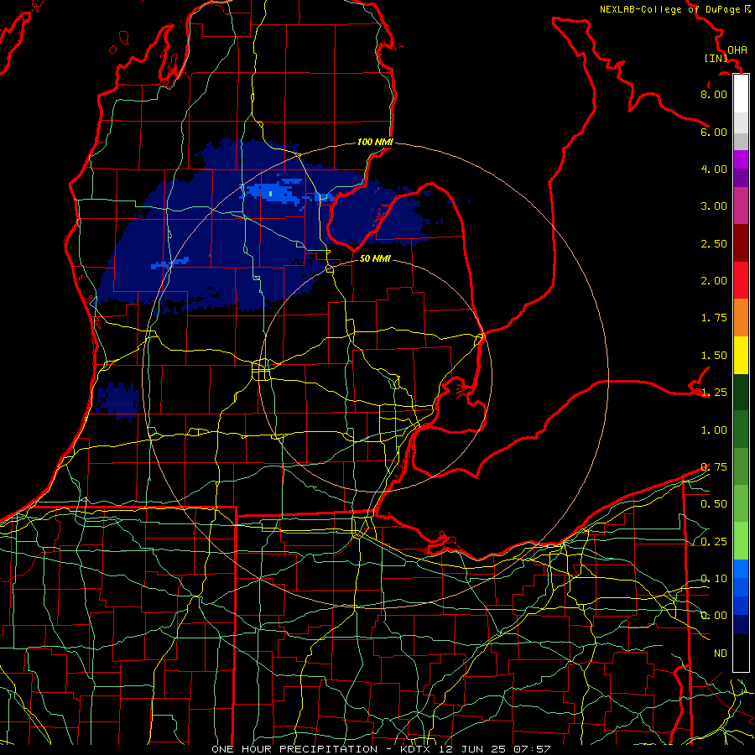The width and height of the screenshot is (755, 755).
Task: Click the 4.00 legend value
Action: (x=714, y=169)
